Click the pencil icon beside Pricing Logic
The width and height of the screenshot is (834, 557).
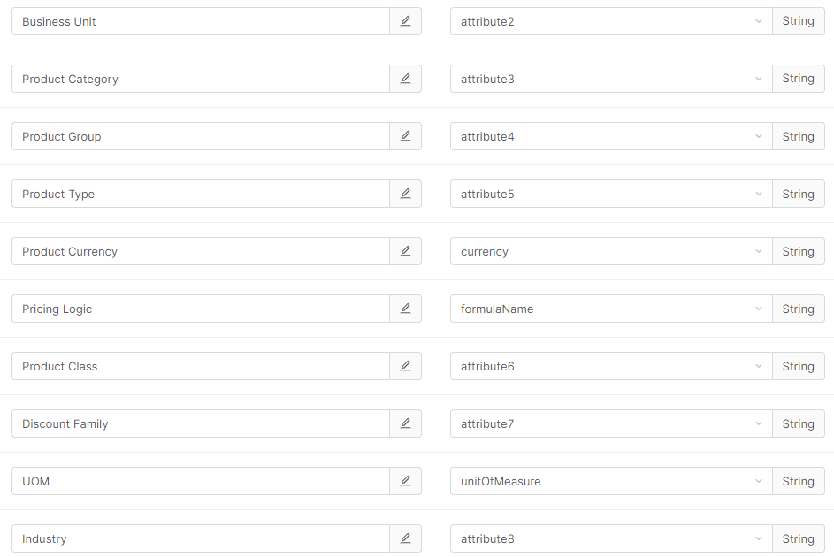tap(405, 309)
